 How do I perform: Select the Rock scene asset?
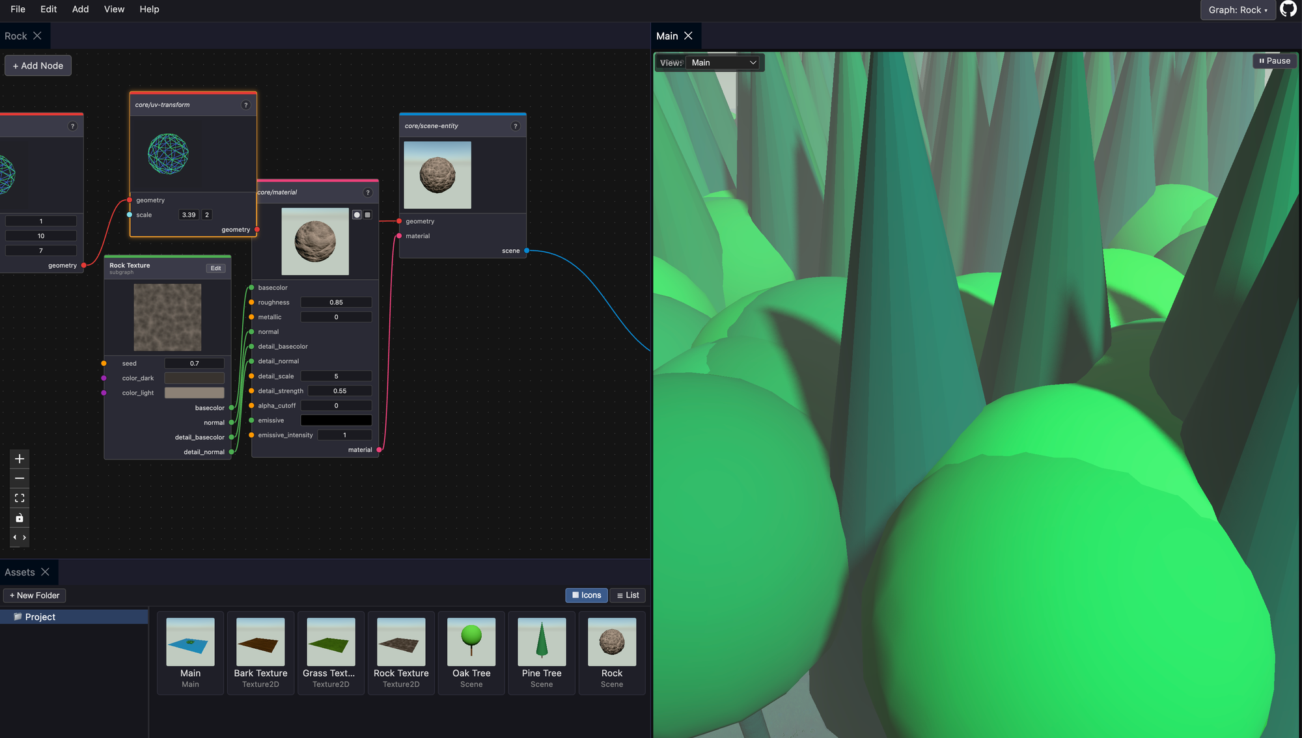[x=612, y=653]
